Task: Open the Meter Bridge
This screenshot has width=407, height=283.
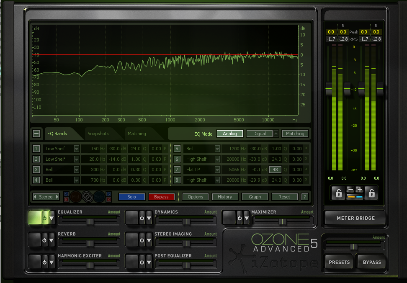Action: point(355,218)
